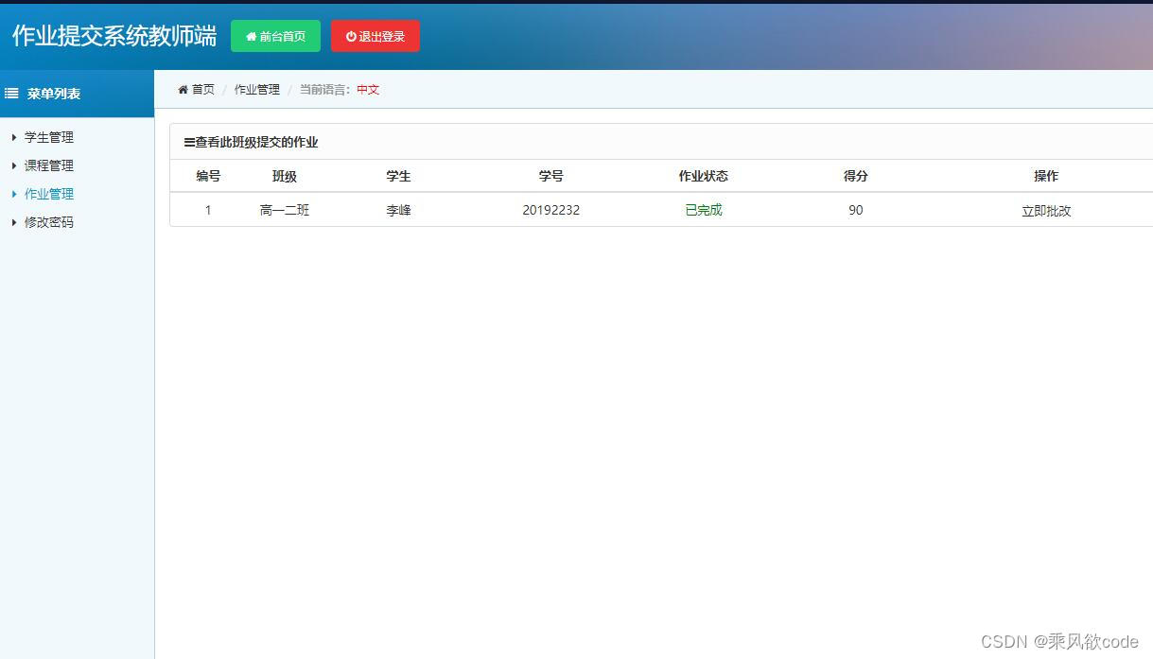Screen dimensions: 1153x659
Task: Click the 前台首页 button
Action: click(275, 36)
